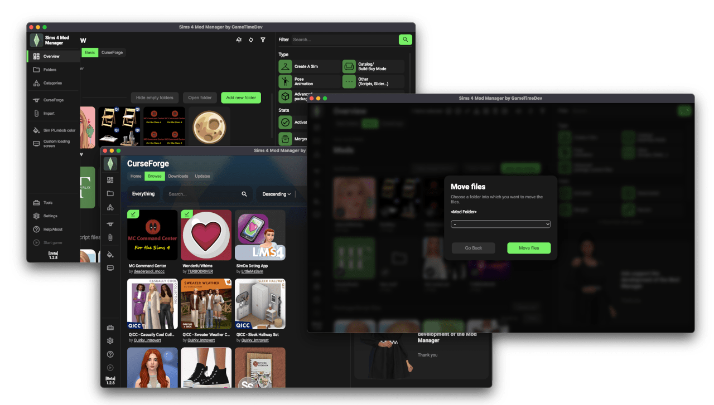The width and height of the screenshot is (714, 405).
Task: Click Go Back in the Move files dialog
Action: (474, 248)
